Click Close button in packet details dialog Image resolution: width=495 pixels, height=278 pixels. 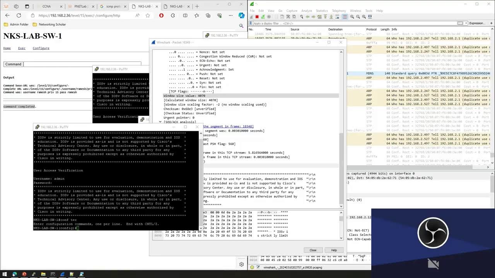[313, 250]
